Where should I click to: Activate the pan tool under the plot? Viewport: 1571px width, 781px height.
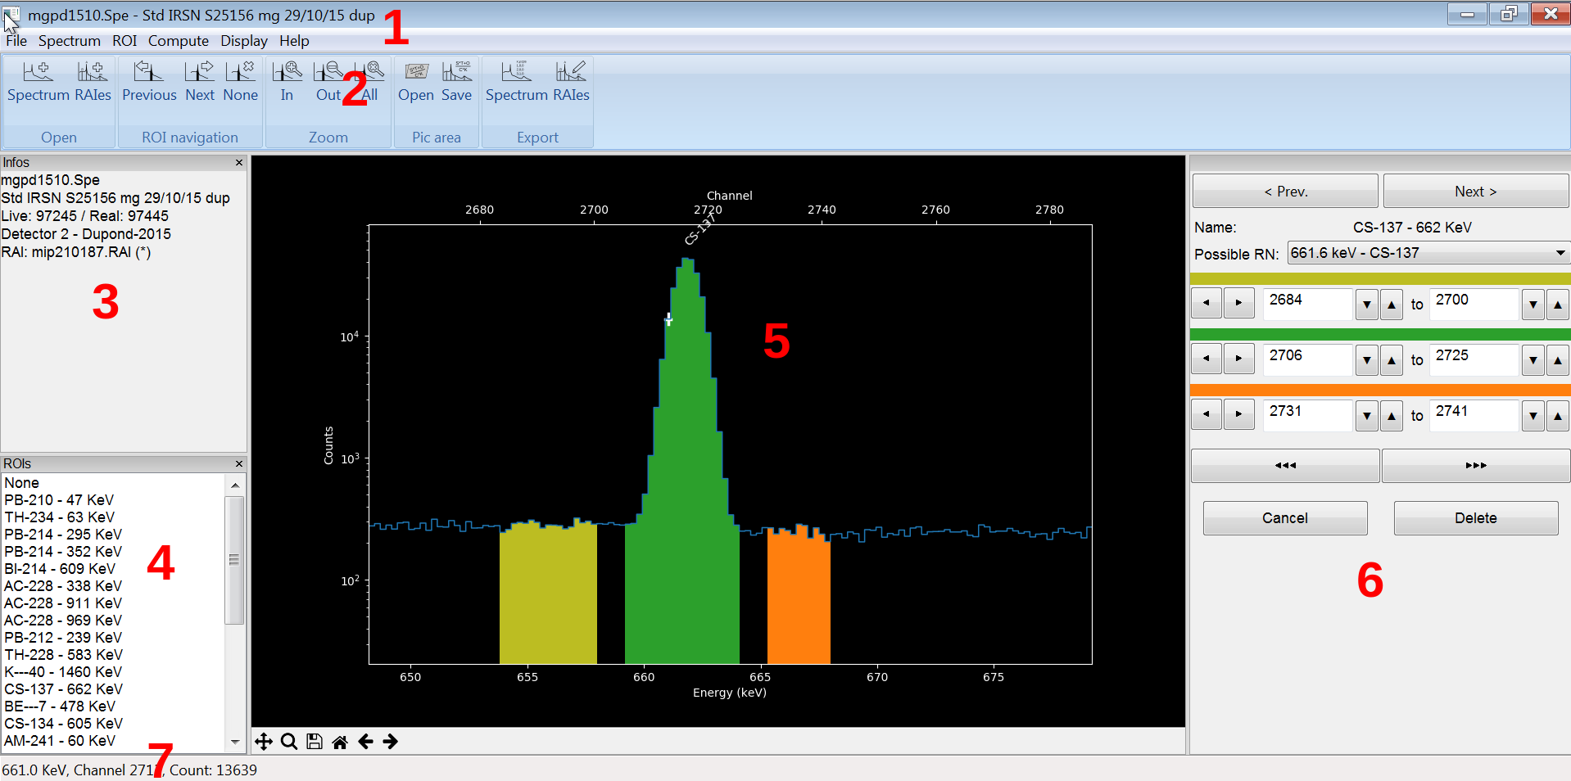pyautogui.click(x=264, y=742)
